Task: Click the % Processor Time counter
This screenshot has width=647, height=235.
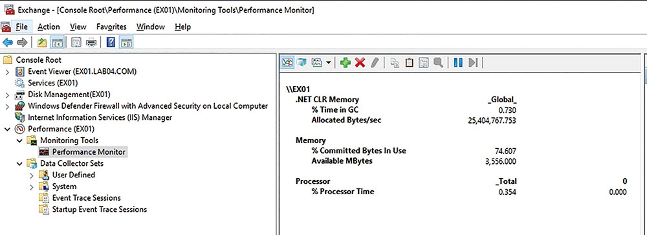Action: tap(343, 192)
